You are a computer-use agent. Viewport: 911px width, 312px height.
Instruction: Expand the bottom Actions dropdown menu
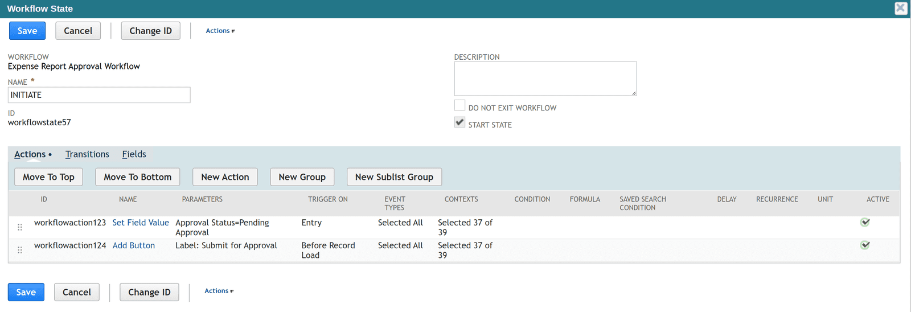[x=219, y=291]
